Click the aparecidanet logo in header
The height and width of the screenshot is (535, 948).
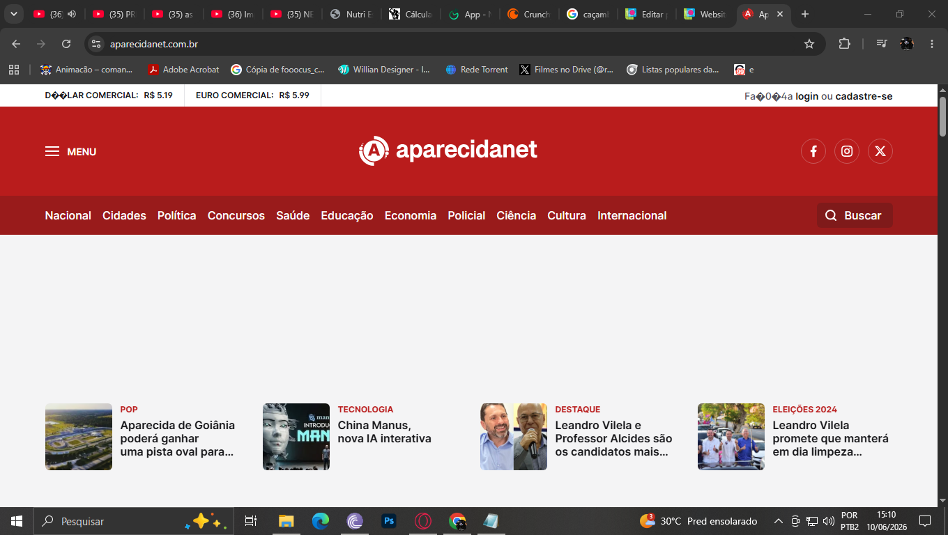coord(448,150)
